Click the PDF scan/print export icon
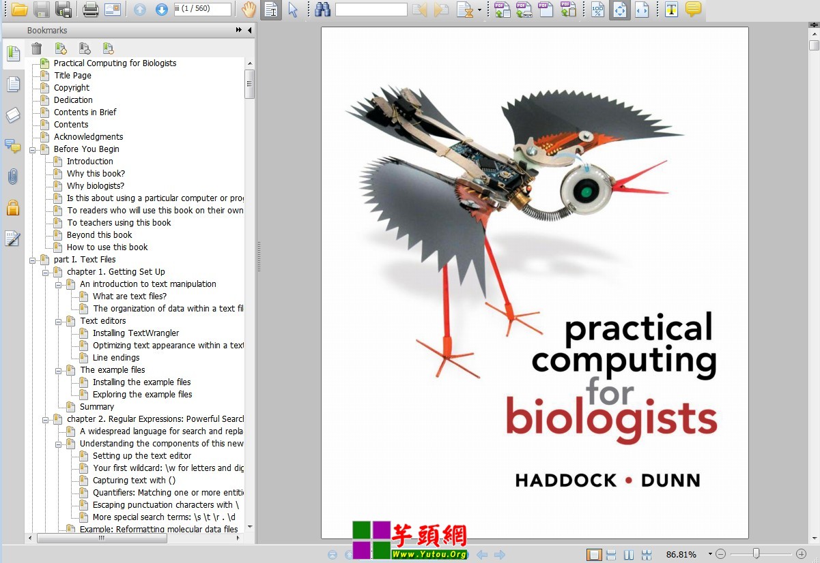This screenshot has width=820, height=563. point(524,10)
